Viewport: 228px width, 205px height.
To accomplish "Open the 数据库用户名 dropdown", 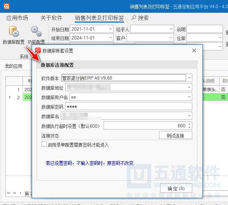I will point(189,97).
